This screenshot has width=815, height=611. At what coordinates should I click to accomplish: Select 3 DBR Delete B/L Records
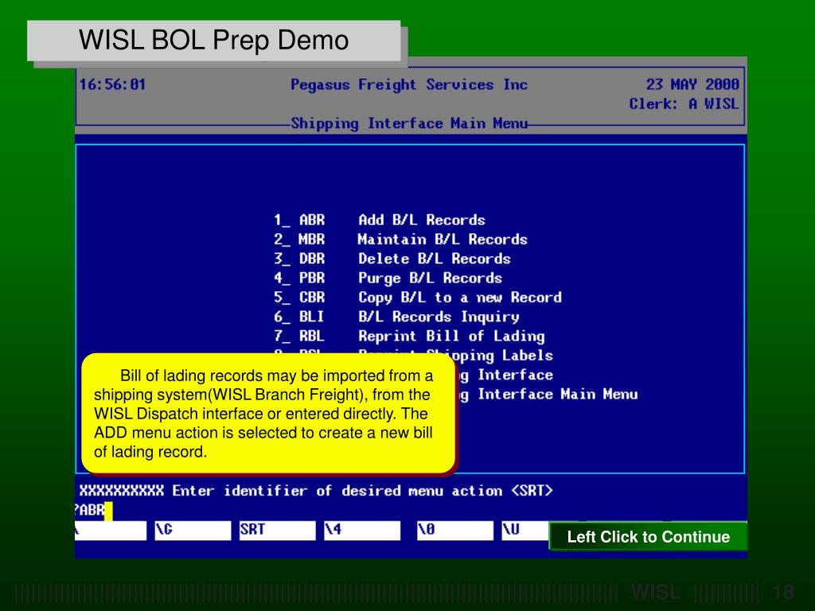pyautogui.click(x=392, y=259)
